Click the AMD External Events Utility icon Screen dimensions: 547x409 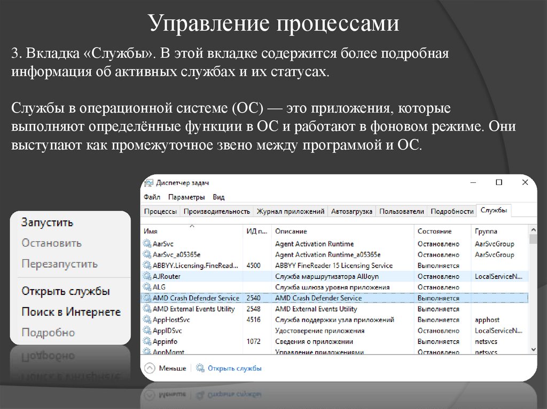coord(146,309)
